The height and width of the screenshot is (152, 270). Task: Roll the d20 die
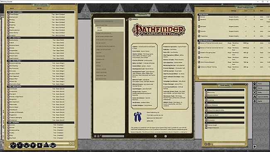pos(13,145)
